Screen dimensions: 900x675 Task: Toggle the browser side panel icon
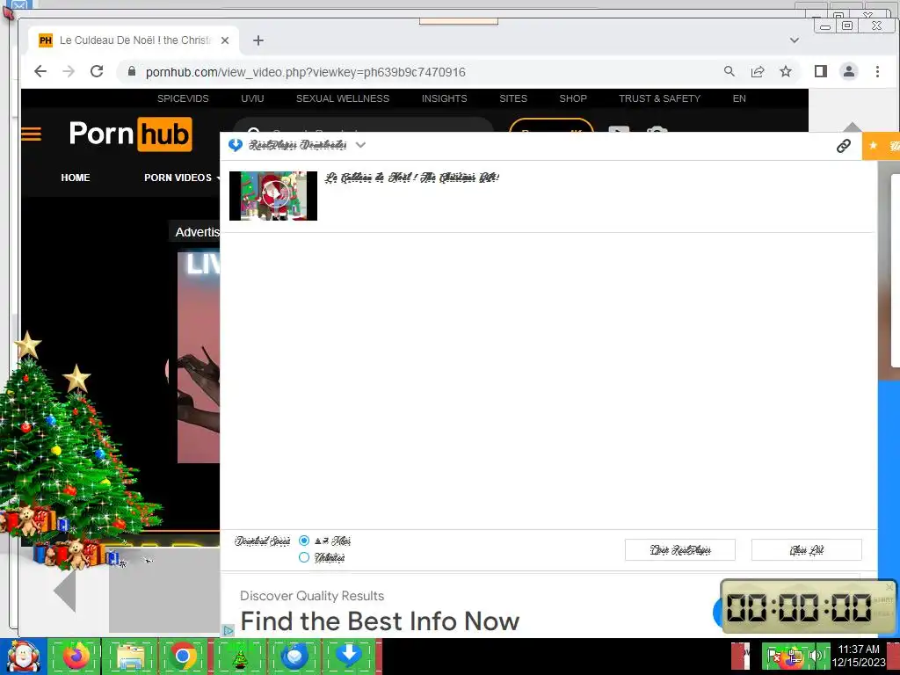point(821,71)
